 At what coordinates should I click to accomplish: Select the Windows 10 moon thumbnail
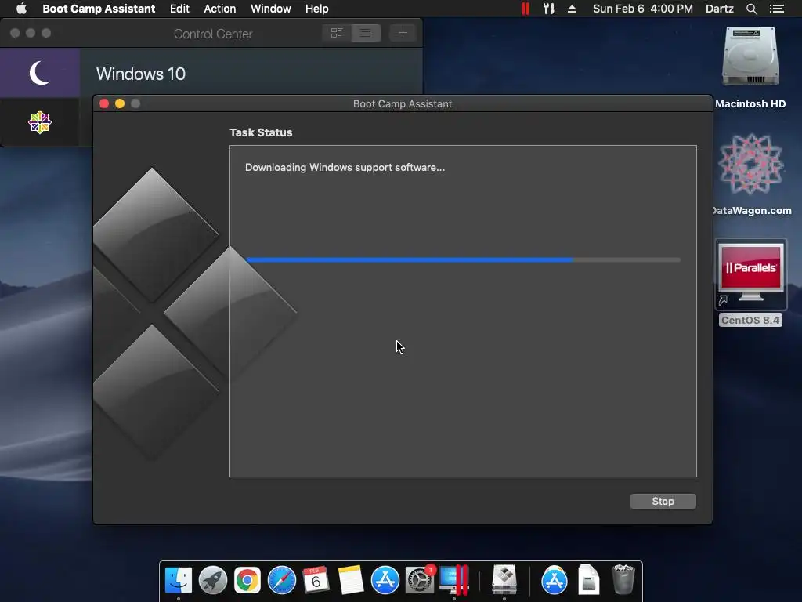(x=39, y=73)
